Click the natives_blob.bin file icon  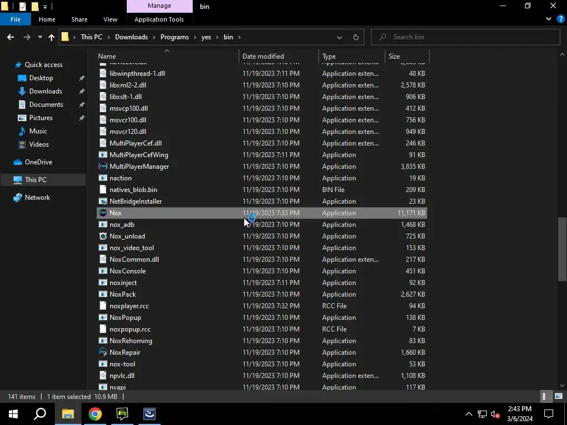(103, 190)
